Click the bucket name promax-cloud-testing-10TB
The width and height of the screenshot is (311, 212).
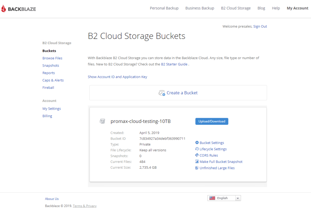140,121
